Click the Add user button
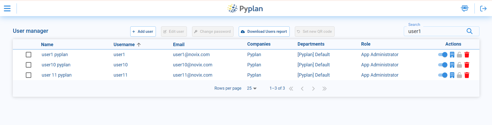This screenshot has width=492, height=125. point(143,32)
